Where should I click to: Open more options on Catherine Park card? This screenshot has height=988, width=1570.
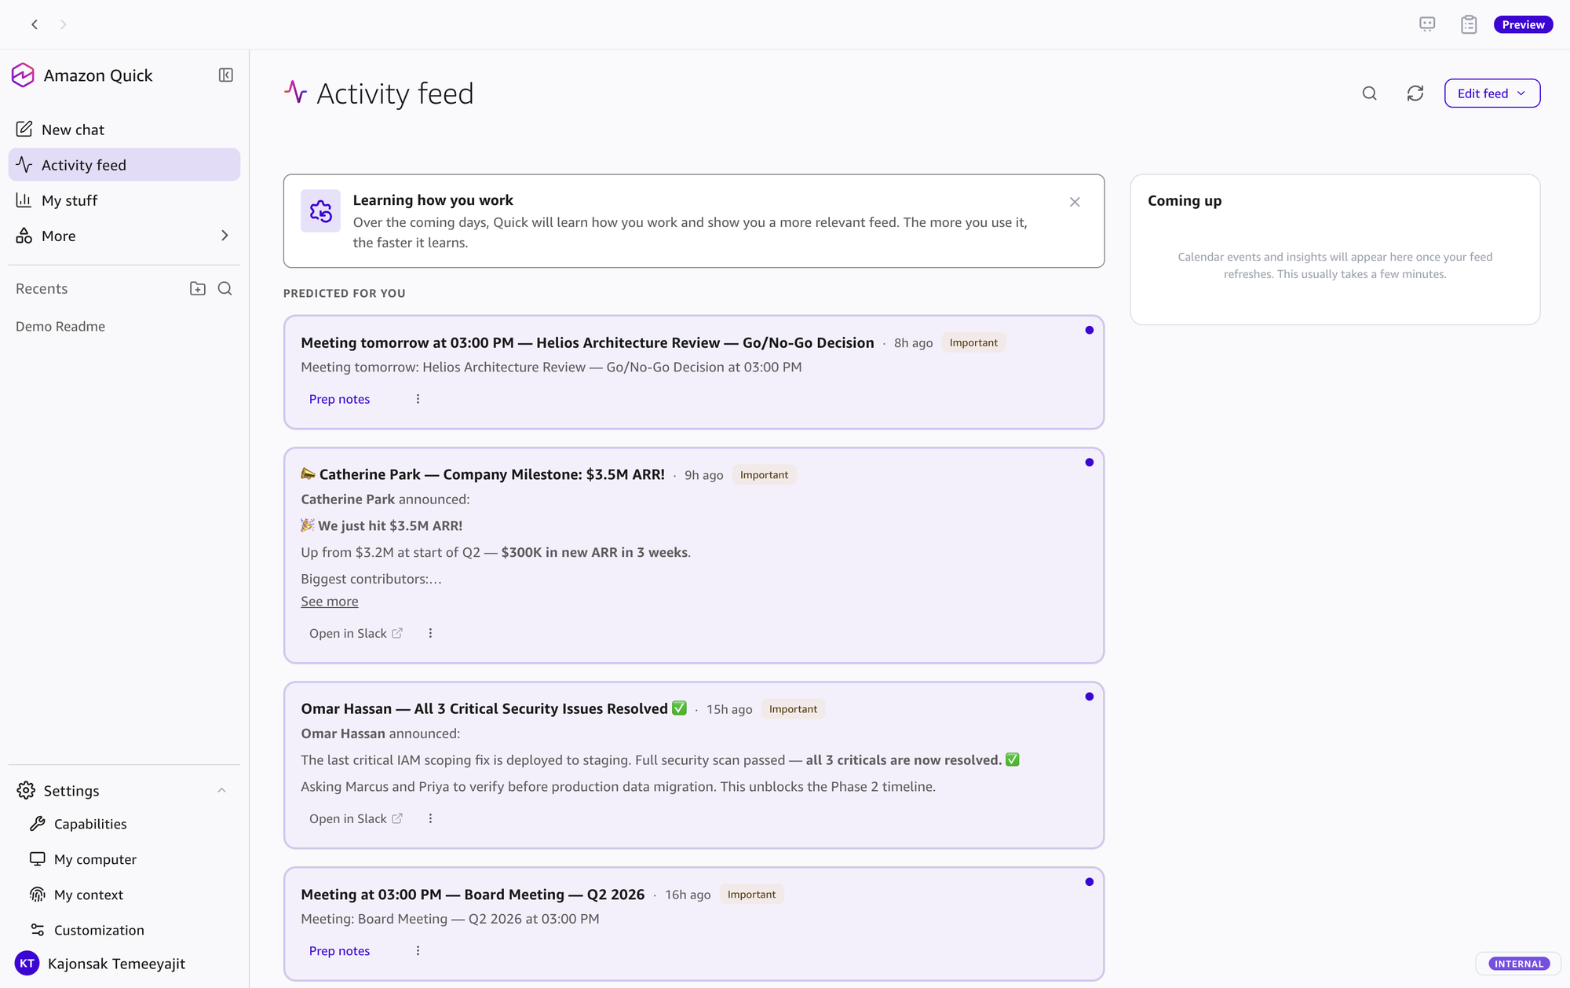(430, 633)
